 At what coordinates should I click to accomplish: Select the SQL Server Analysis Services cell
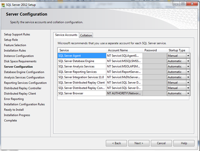click(82, 66)
